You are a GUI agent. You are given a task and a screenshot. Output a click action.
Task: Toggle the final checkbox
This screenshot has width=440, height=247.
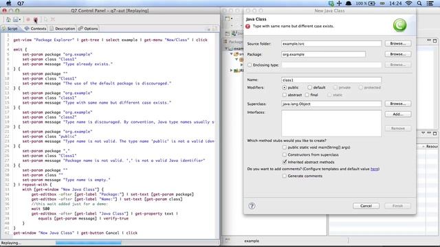coord(307,95)
